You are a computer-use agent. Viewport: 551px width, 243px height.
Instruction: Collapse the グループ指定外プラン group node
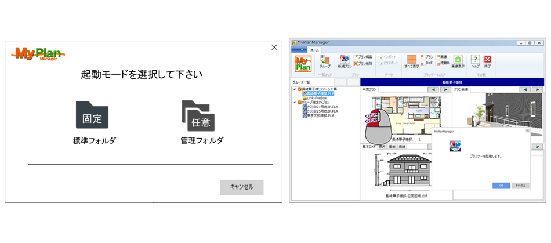(x=294, y=103)
